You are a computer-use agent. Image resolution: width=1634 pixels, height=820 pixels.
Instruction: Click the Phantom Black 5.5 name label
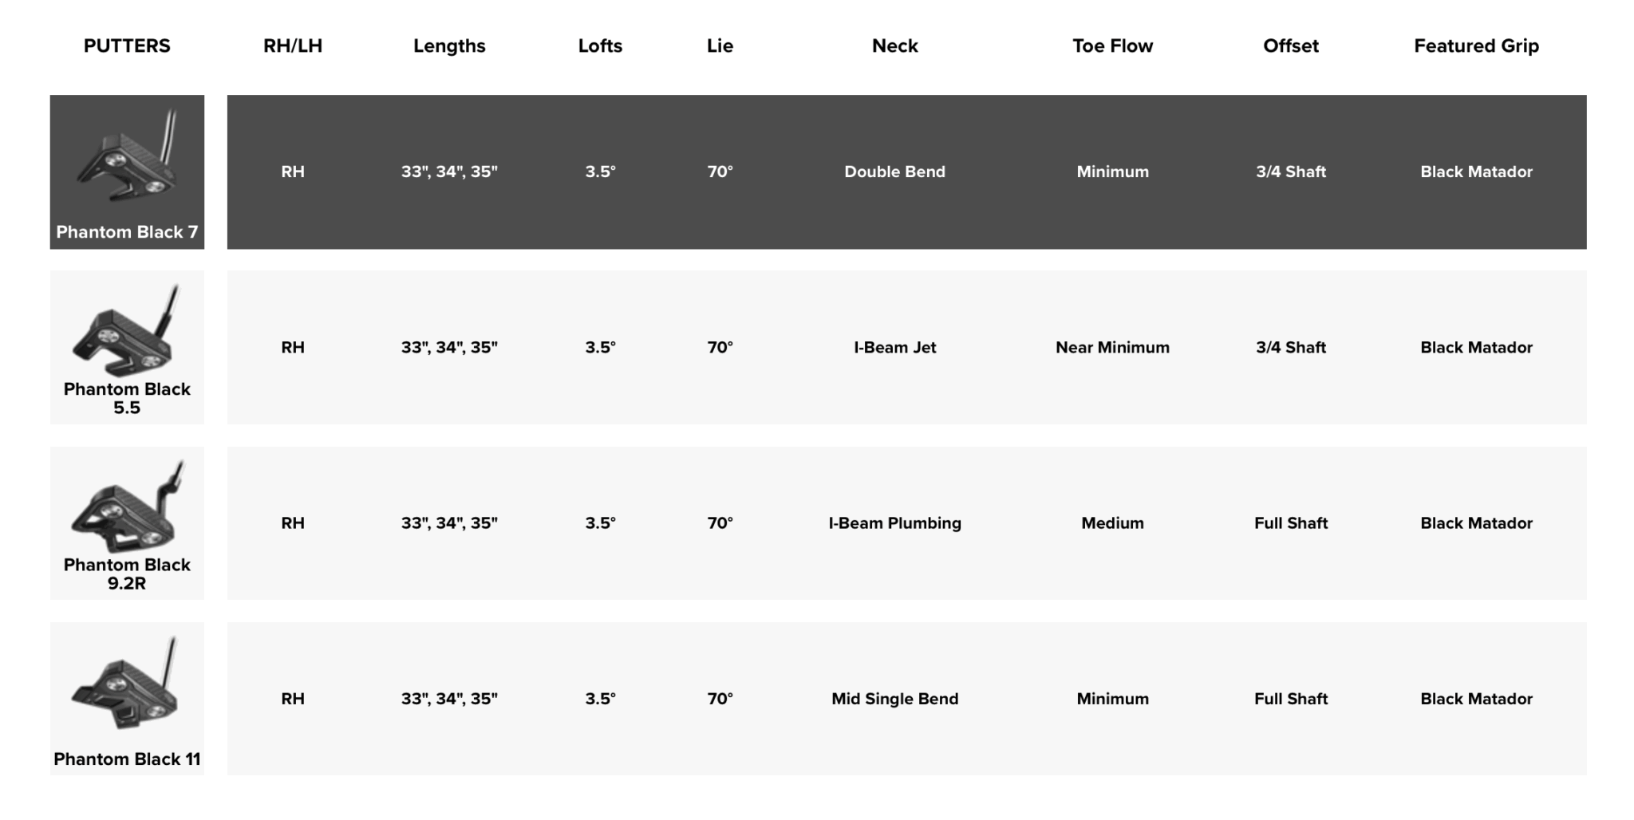[127, 398]
